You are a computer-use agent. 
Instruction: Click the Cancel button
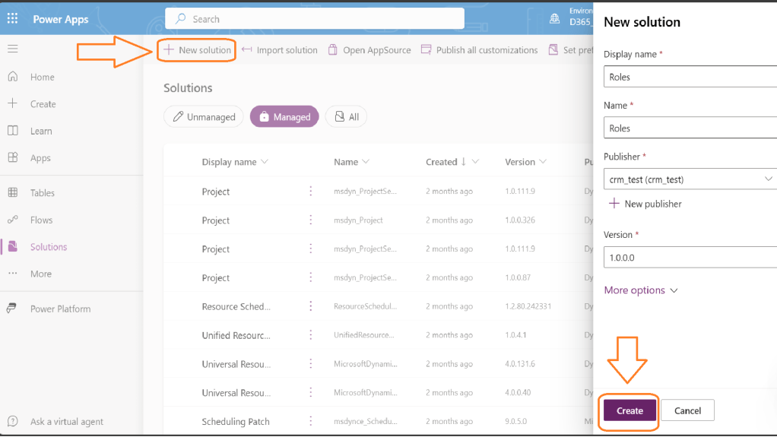pyautogui.click(x=687, y=410)
